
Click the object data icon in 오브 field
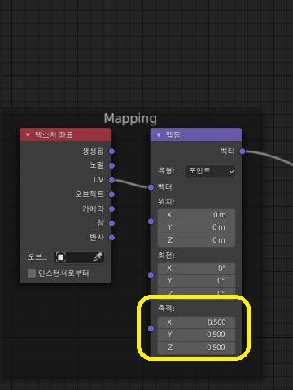[61, 257]
